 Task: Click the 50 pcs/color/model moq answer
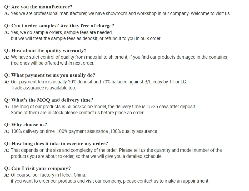pos(103,107)
